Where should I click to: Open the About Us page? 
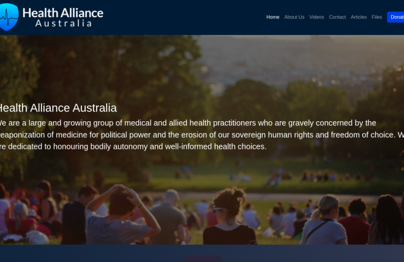pyautogui.click(x=294, y=17)
